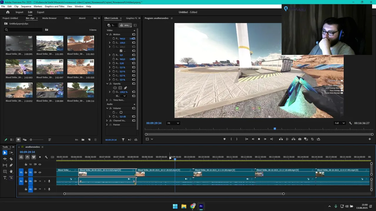Toggle Volume Bypass checkbox
The width and height of the screenshot is (376, 211).
tap(121, 112)
